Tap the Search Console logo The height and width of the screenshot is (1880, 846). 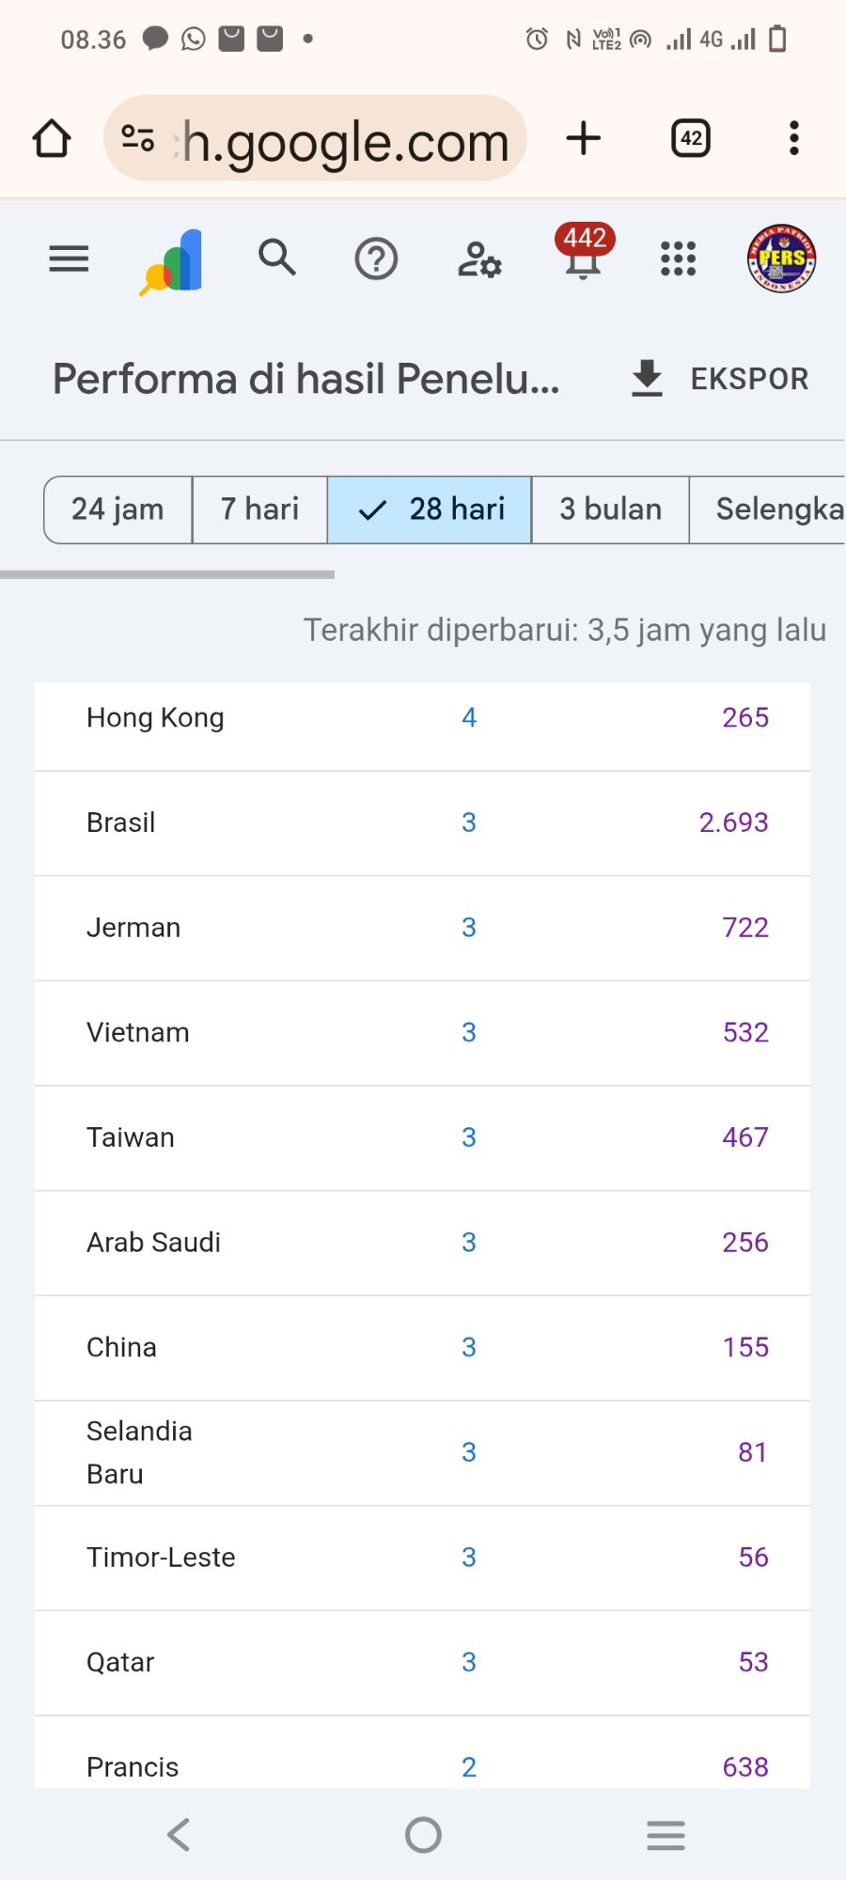point(173,261)
